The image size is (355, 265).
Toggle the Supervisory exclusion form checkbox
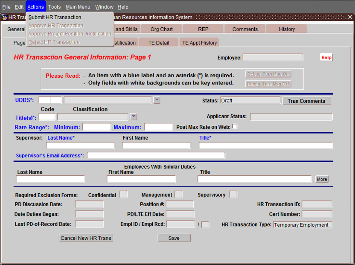pyautogui.click(x=233, y=195)
